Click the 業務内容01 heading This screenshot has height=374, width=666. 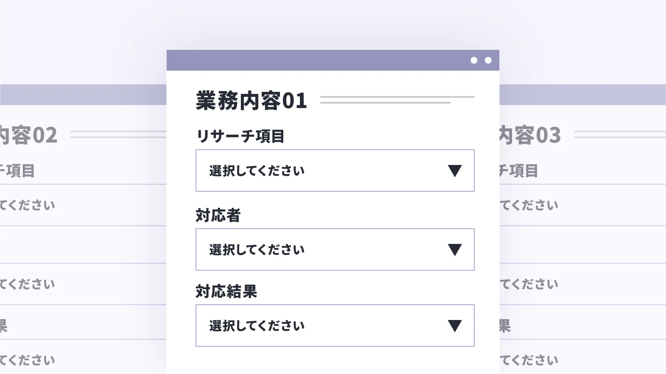point(251,101)
